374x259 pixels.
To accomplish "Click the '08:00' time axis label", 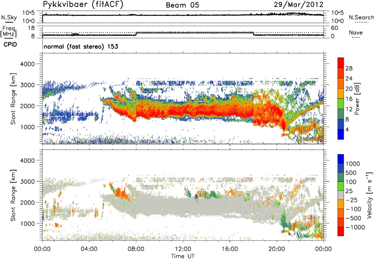I will (x=136, y=249).
